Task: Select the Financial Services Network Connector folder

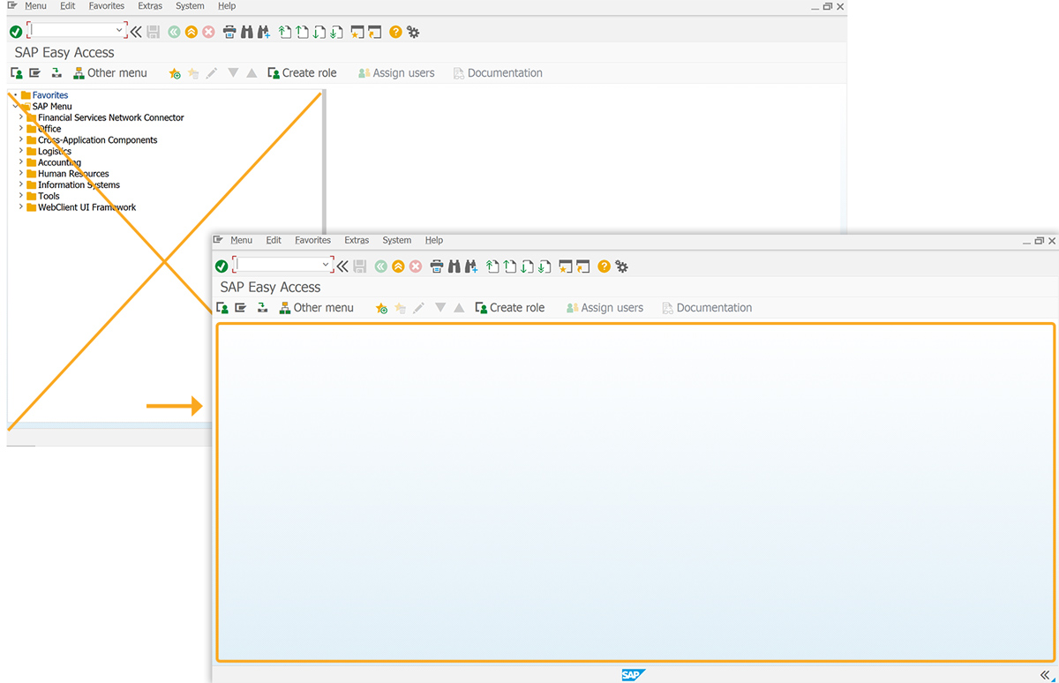Action: [105, 117]
